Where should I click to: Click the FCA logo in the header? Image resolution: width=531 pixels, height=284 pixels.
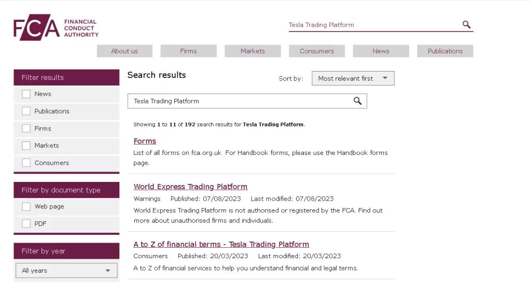56,27
